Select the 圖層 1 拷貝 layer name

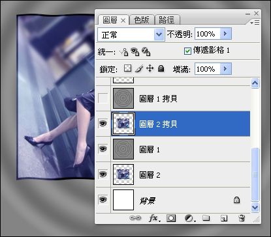point(158,99)
